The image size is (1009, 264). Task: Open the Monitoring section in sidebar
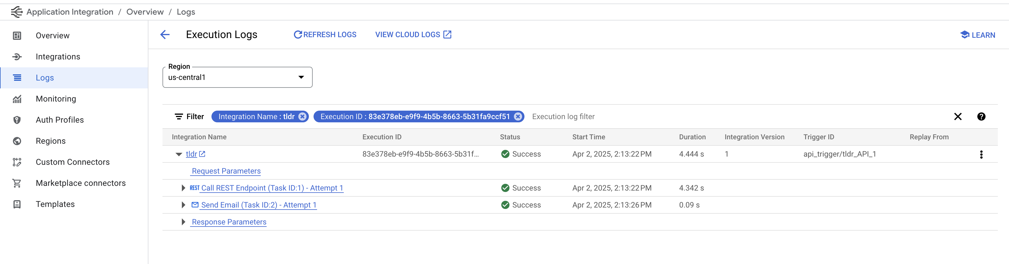(x=56, y=99)
